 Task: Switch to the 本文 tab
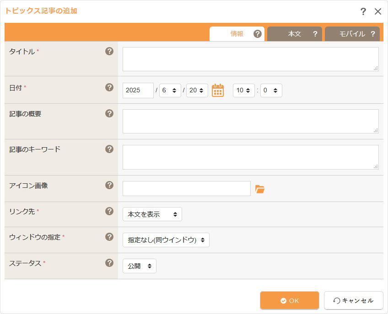295,34
